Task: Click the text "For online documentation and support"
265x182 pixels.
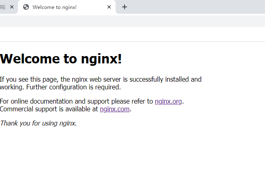Action: point(55,102)
